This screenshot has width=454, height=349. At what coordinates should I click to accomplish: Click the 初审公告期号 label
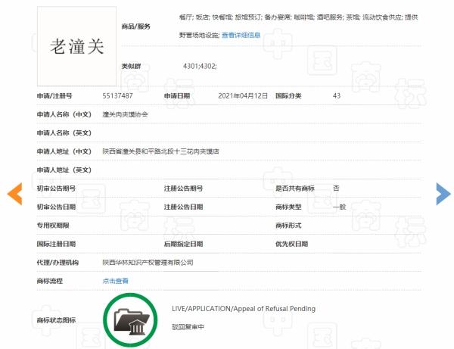(56, 189)
